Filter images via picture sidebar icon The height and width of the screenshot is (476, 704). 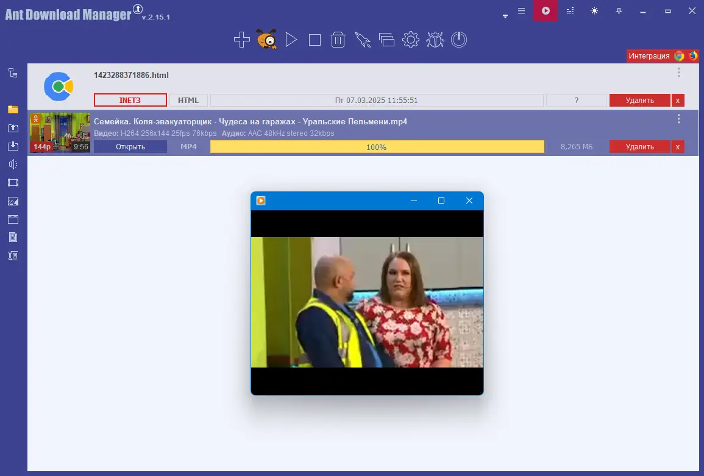coord(13,201)
